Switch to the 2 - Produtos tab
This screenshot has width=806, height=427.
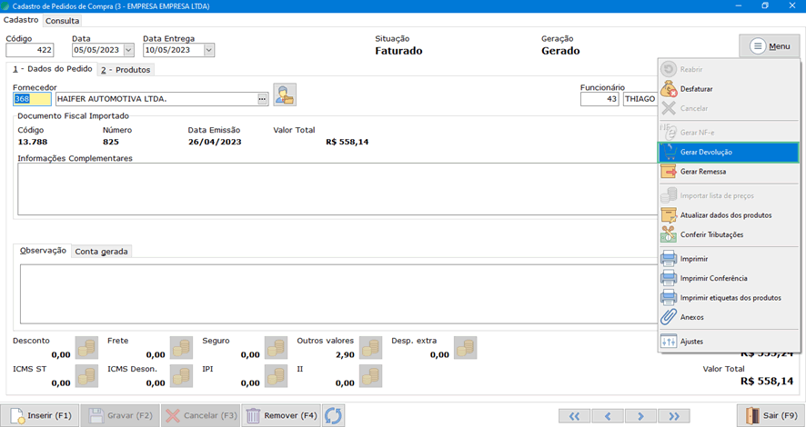click(x=126, y=70)
